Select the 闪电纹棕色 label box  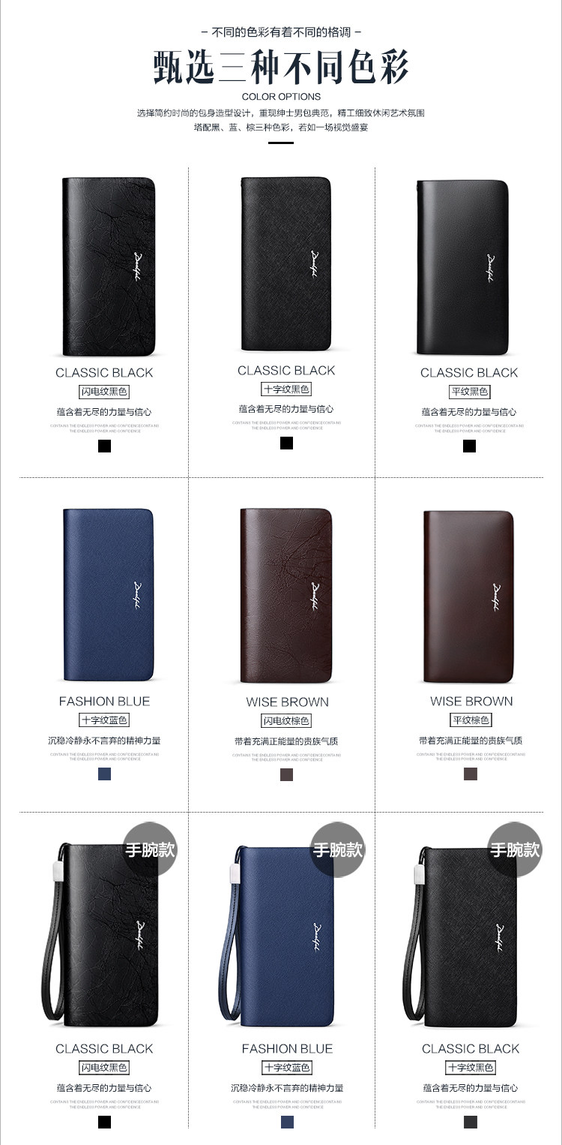286,720
